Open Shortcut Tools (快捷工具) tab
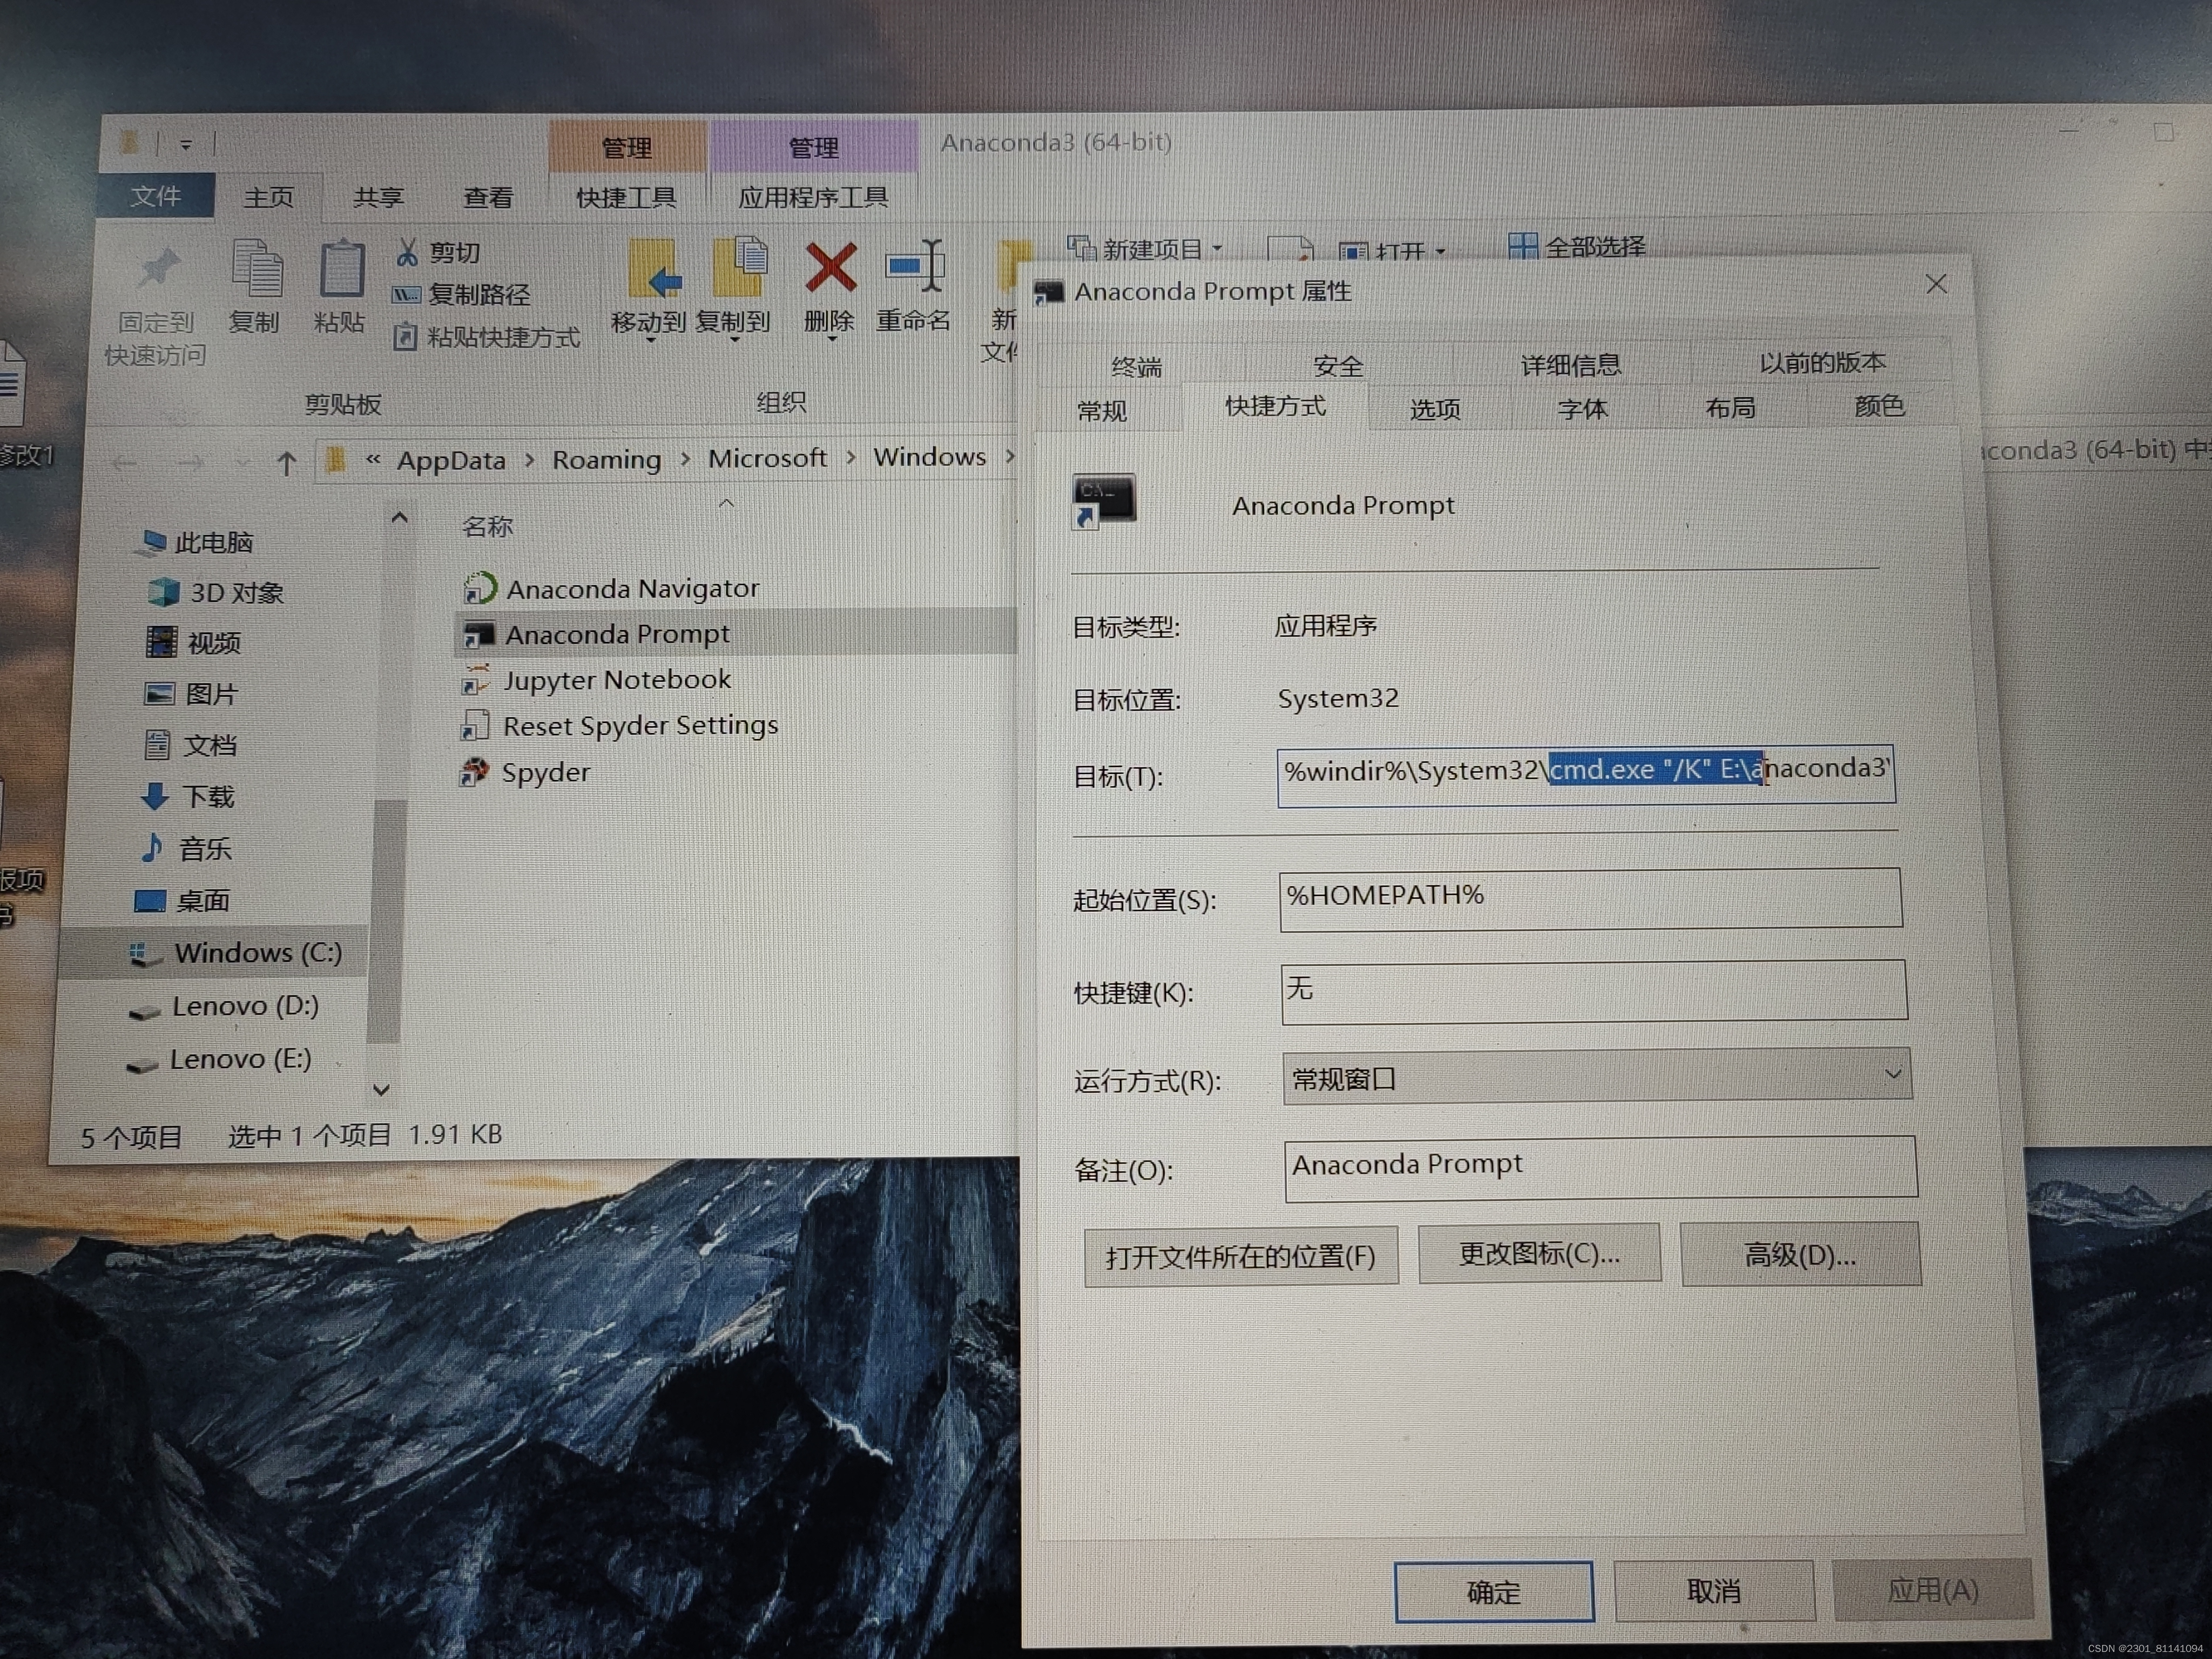The width and height of the screenshot is (2212, 1659). pyautogui.click(x=626, y=197)
